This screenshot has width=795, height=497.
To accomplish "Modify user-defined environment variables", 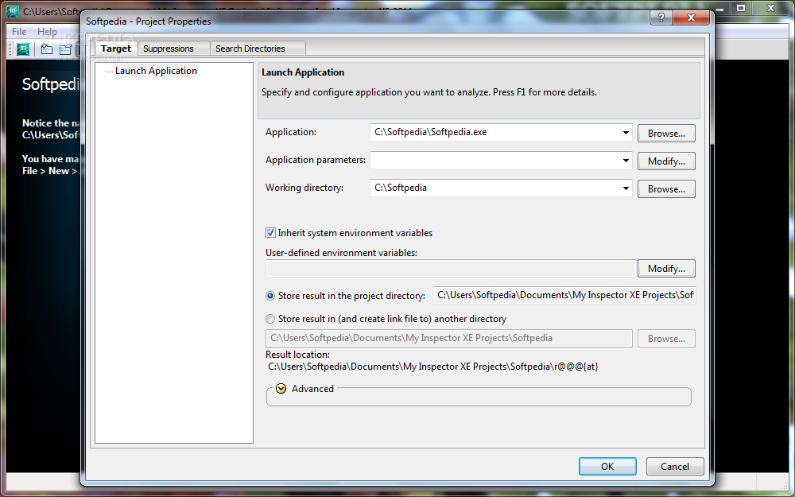I will point(666,269).
